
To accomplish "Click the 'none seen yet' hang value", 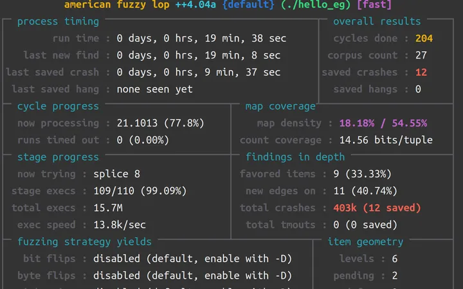I will (155, 89).
